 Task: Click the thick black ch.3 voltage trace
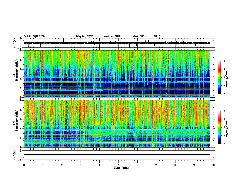click(117, 155)
